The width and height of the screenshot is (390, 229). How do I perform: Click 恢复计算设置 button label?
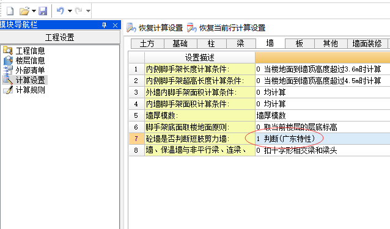coord(161,28)
